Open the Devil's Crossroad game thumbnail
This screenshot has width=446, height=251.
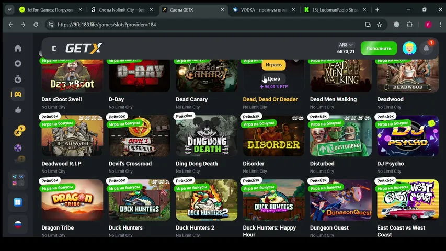pos(140,136)
